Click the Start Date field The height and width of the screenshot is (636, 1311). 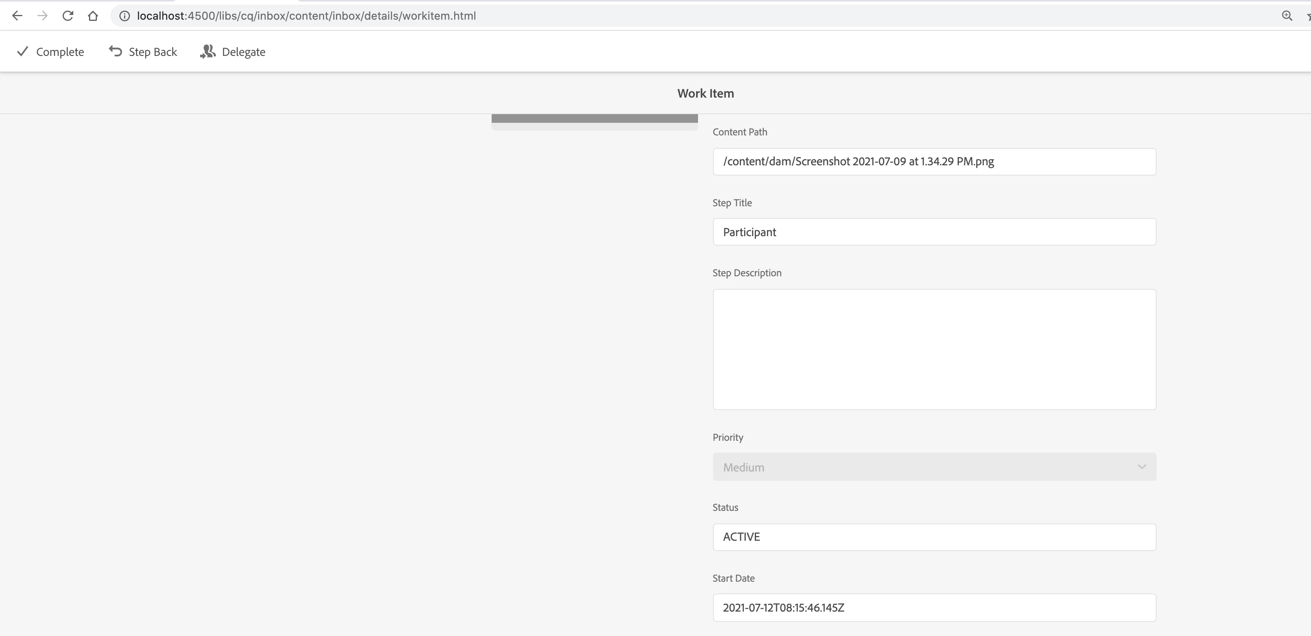[x=934, y=608]
